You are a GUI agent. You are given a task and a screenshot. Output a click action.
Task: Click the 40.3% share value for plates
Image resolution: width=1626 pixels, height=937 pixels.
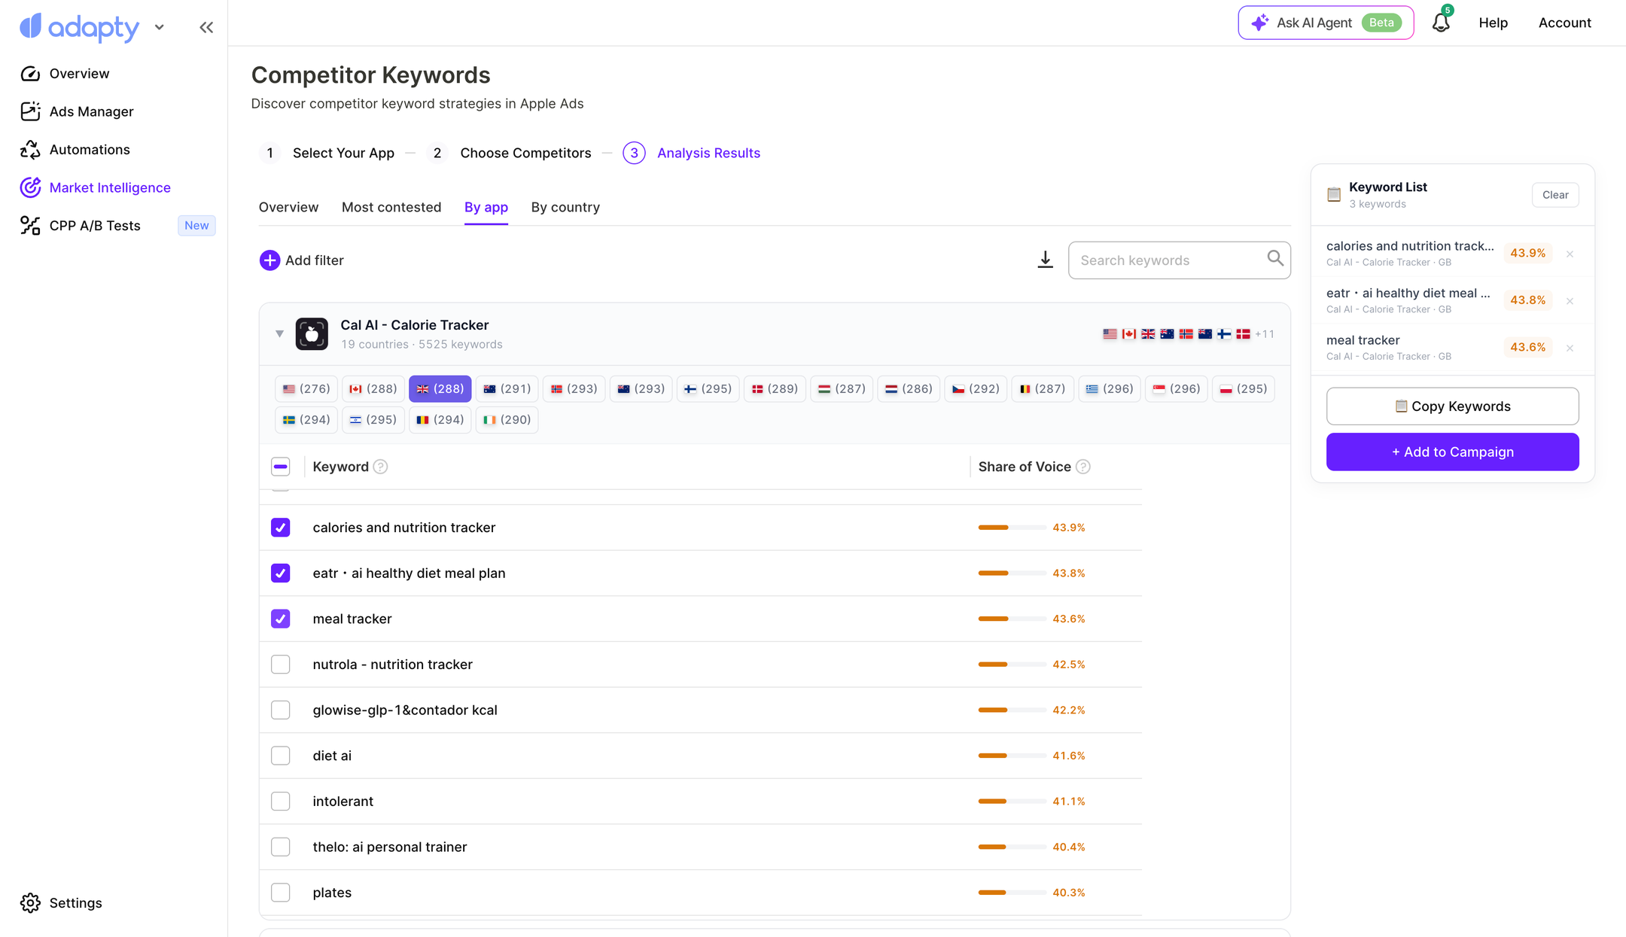pyautogui.click(x=1069, y=893)
